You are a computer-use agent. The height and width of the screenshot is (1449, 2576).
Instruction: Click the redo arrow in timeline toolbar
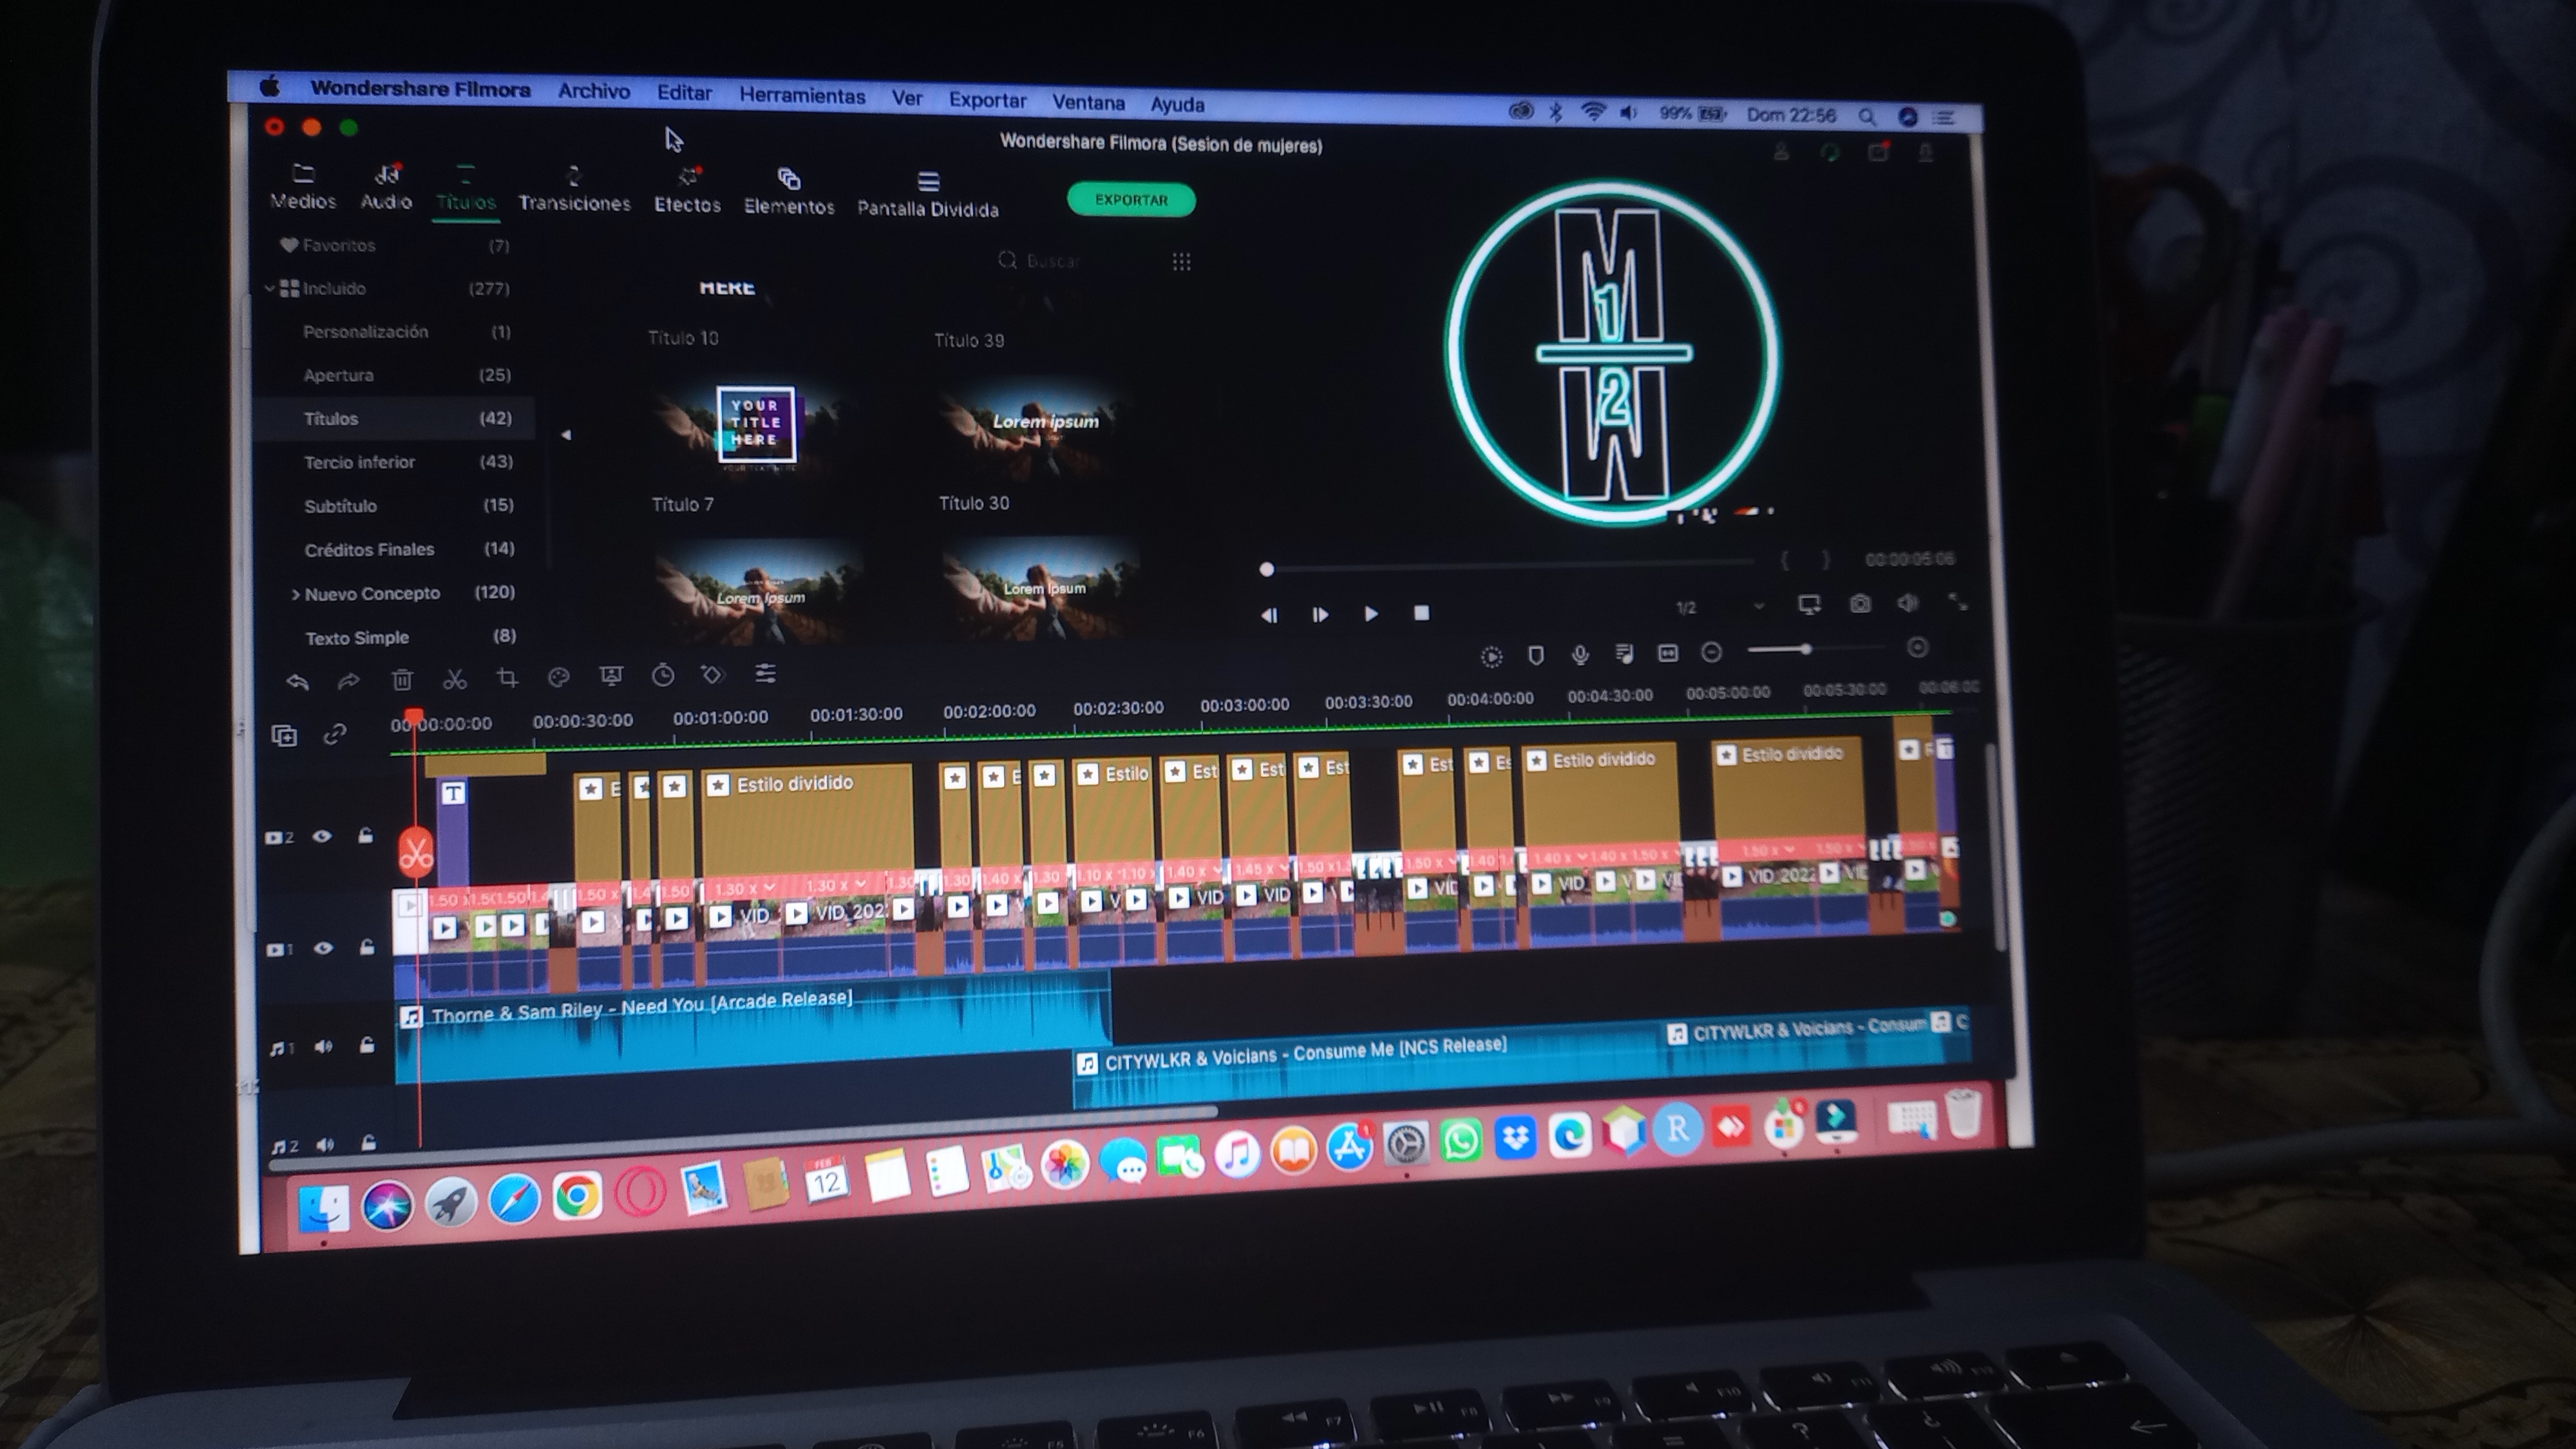coord(348,682)
